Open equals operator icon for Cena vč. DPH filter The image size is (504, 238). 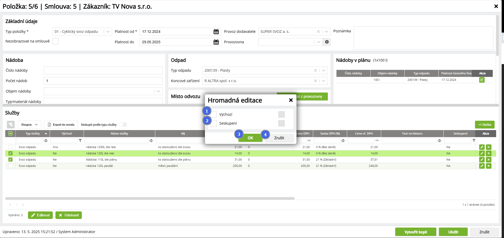(x=377, y=141)
